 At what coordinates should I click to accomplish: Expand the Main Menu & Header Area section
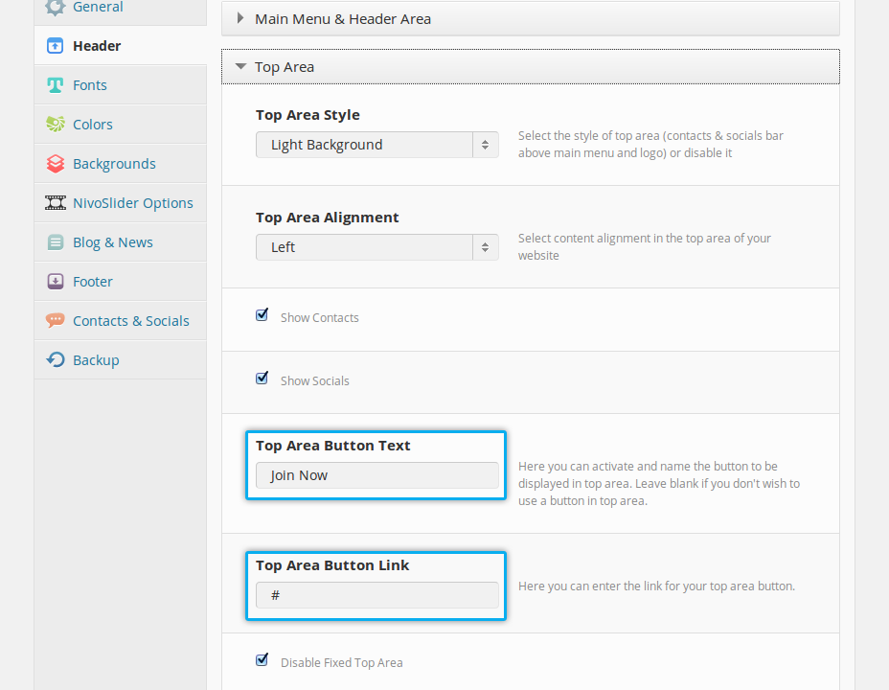(342, 19)
